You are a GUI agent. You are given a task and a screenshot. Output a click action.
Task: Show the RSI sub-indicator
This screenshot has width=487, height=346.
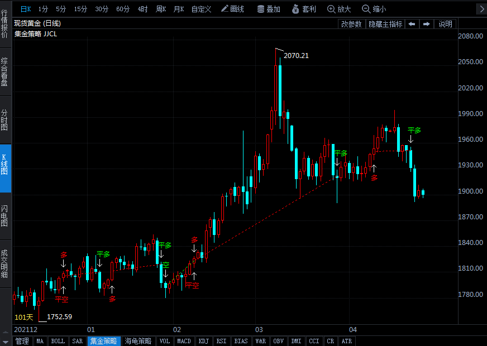(x=222, y=341)
